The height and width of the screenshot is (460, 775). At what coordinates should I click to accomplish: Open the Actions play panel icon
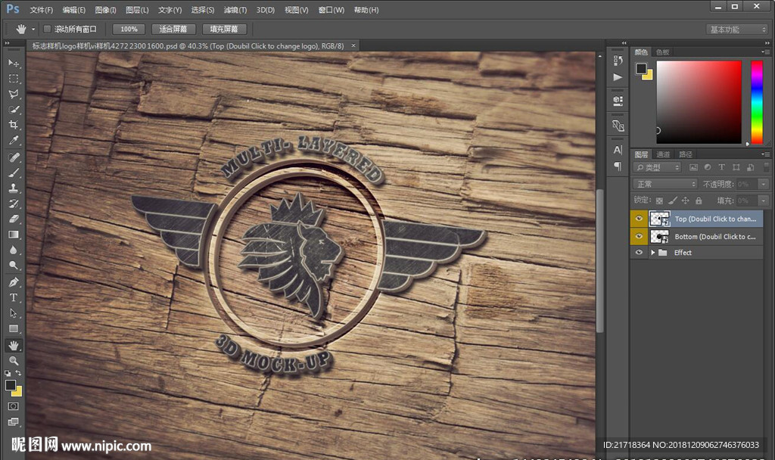[618, 77]
